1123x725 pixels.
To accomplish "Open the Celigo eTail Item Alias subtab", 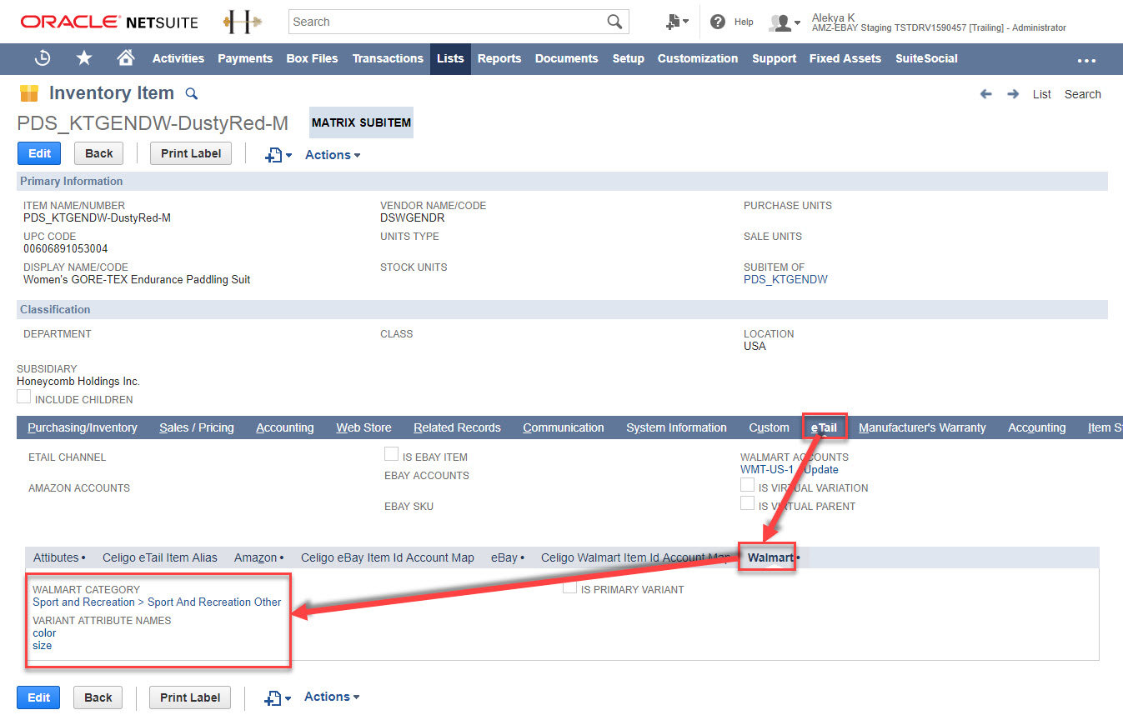I will pyautogui.click(x=160, y=557).
